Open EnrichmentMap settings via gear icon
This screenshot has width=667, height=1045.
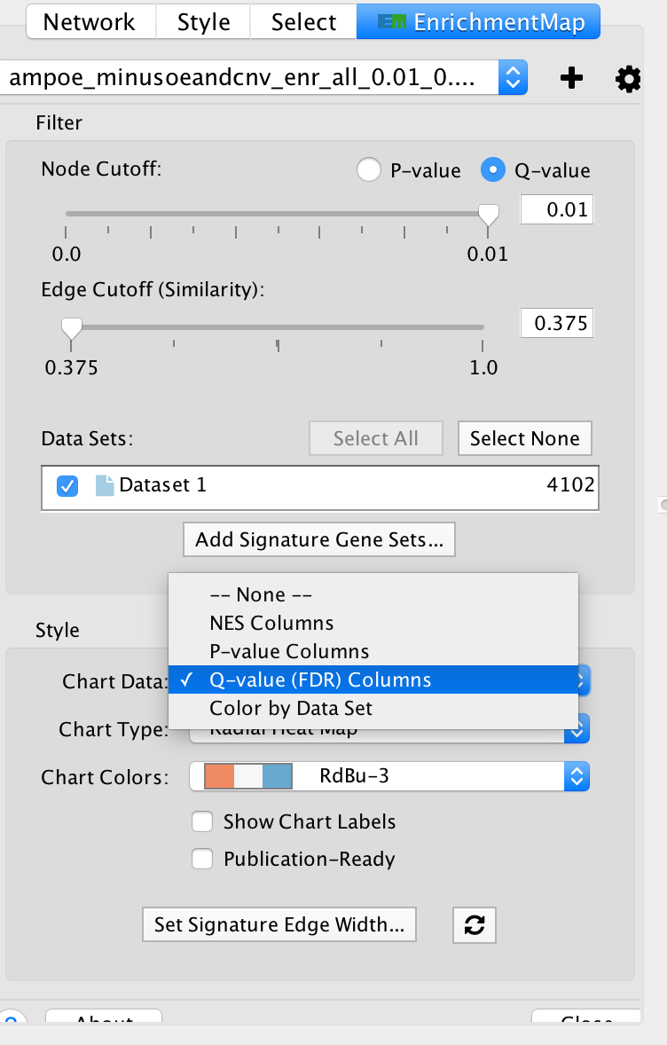point(628,78)
